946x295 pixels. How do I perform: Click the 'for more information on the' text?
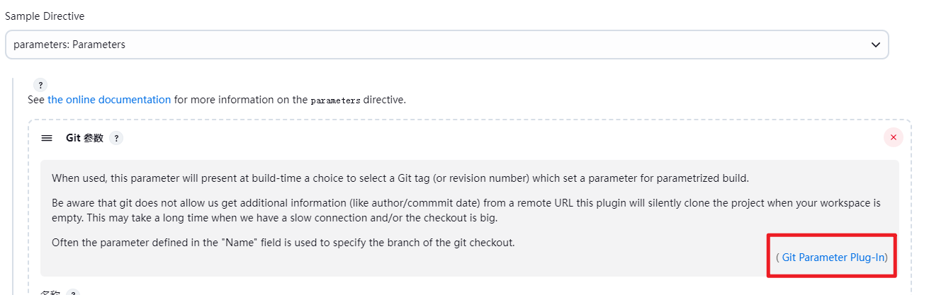[241, 100]
